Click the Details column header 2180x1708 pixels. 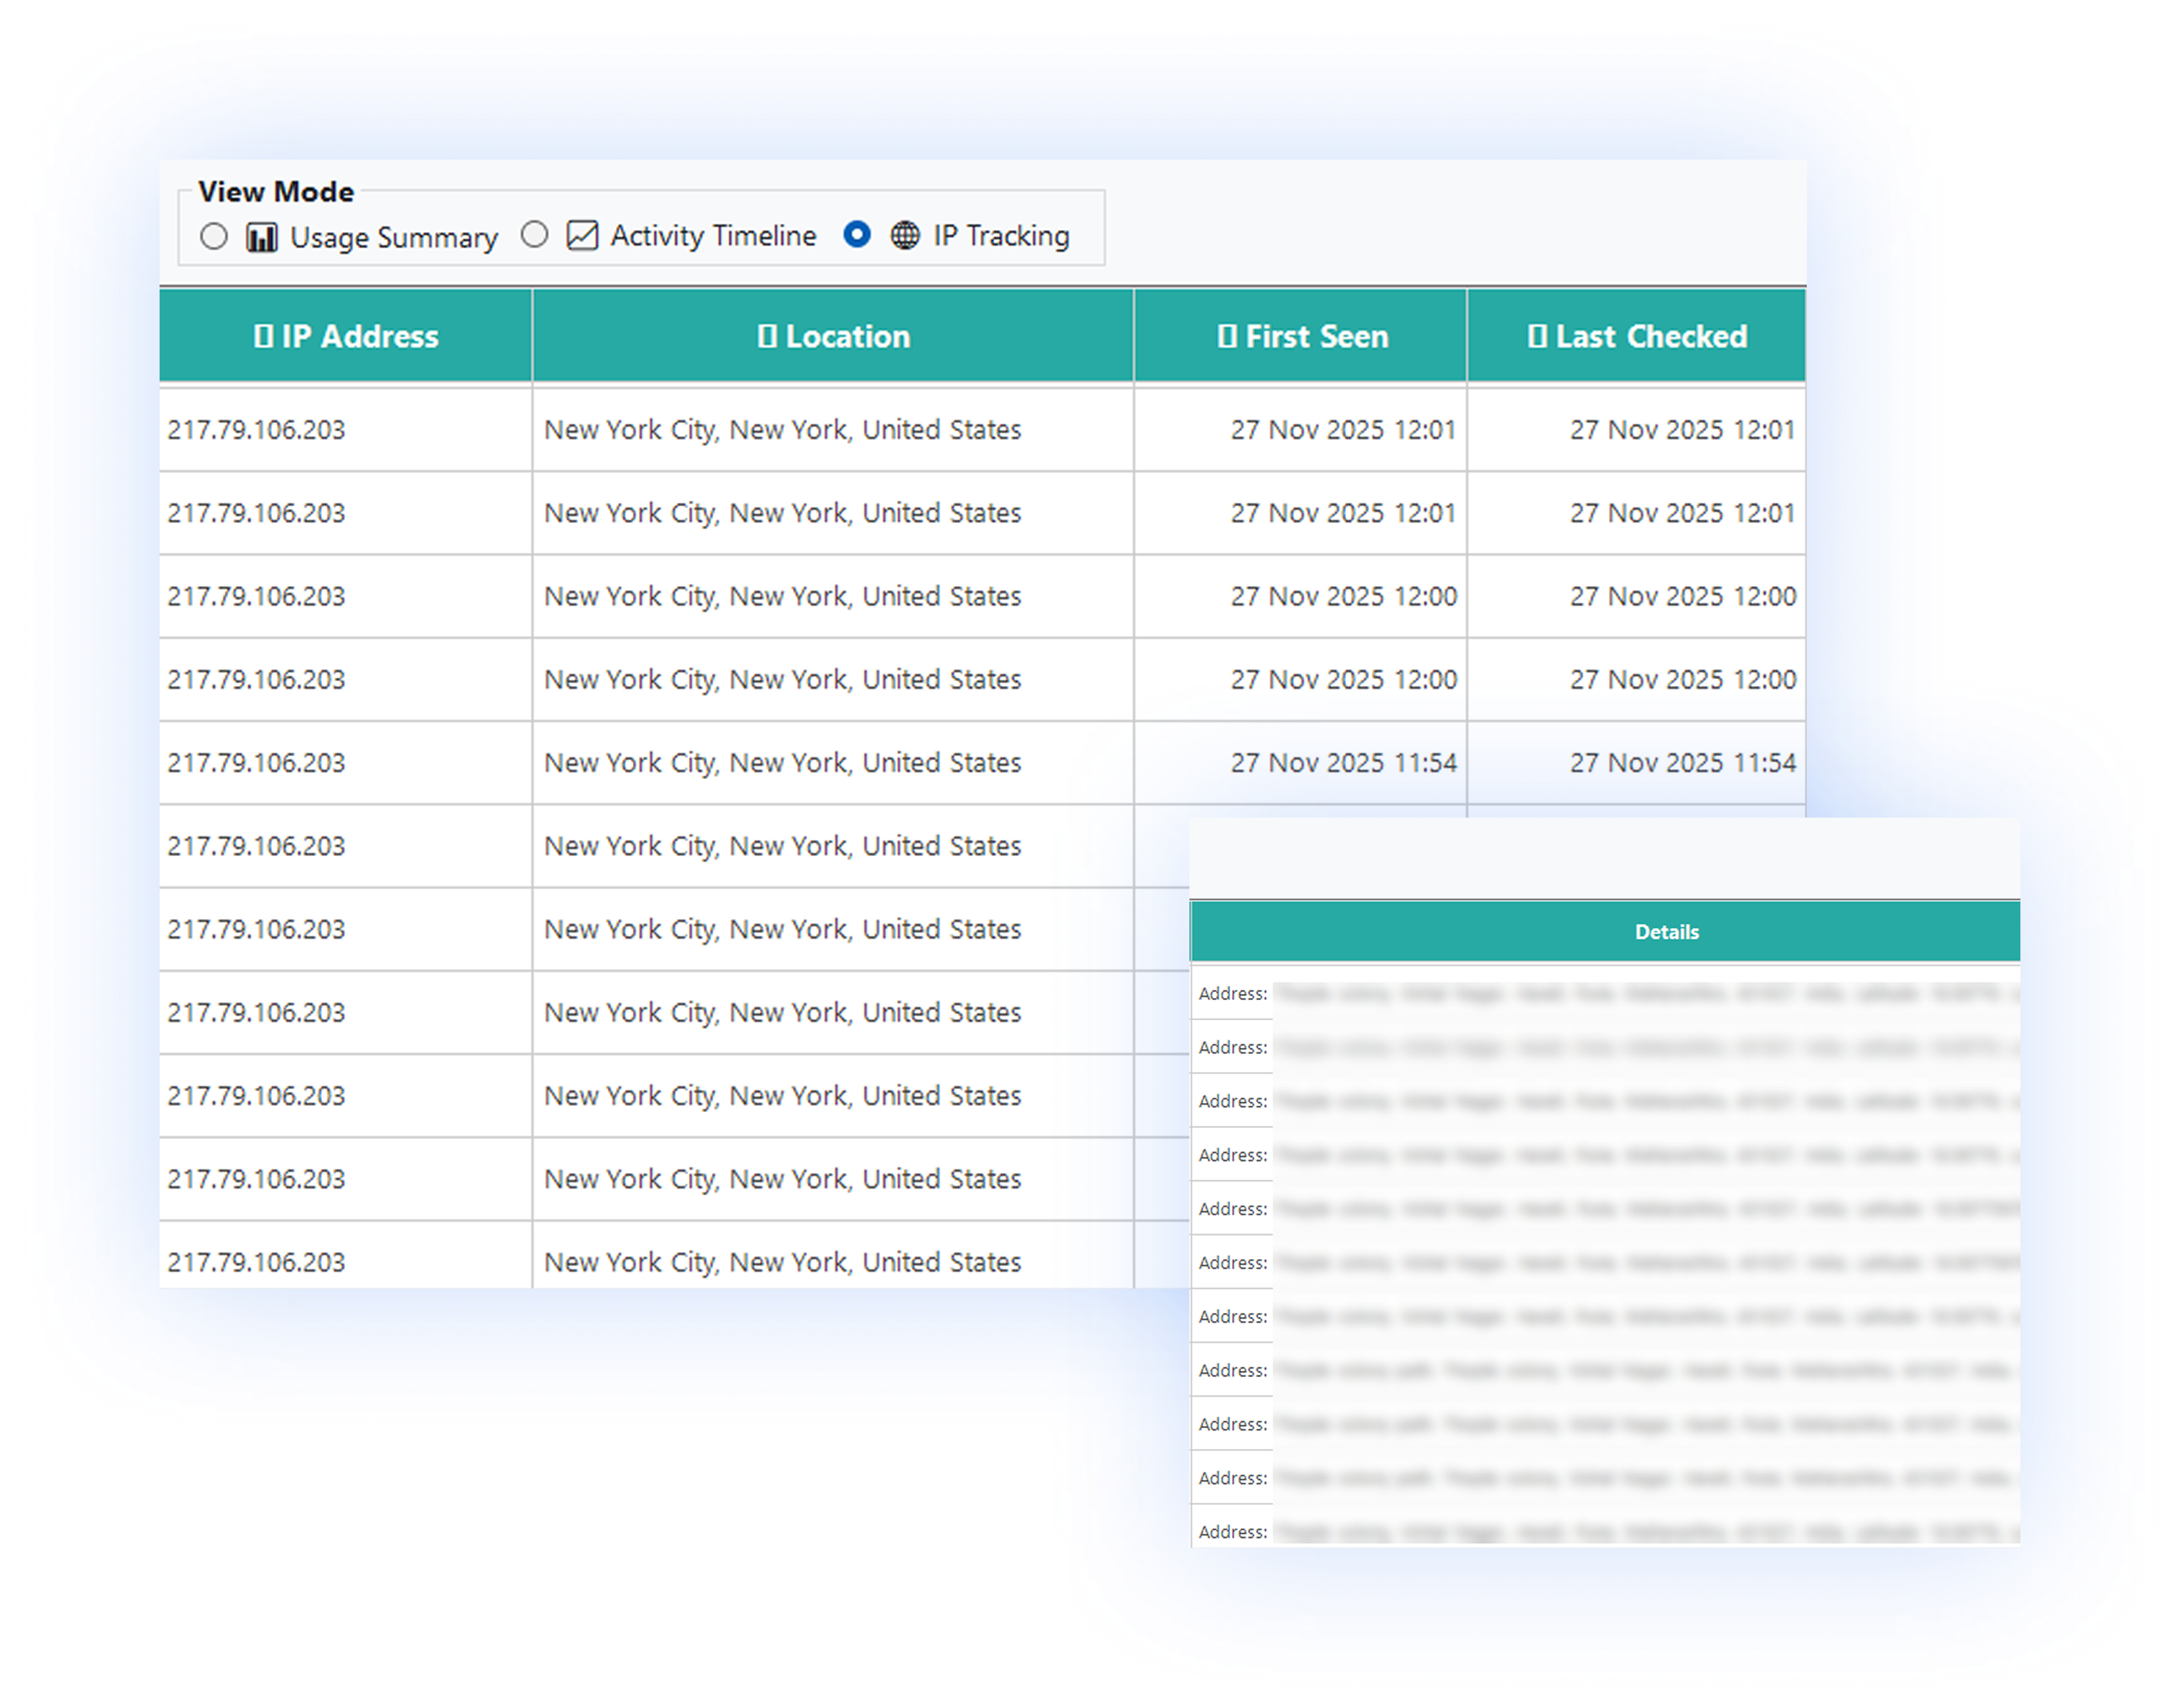1666,932
